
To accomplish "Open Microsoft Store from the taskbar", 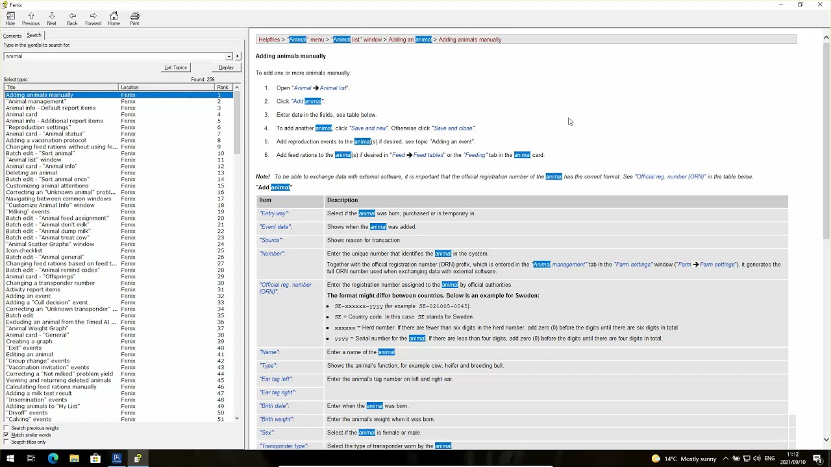I will pos(95,459).
